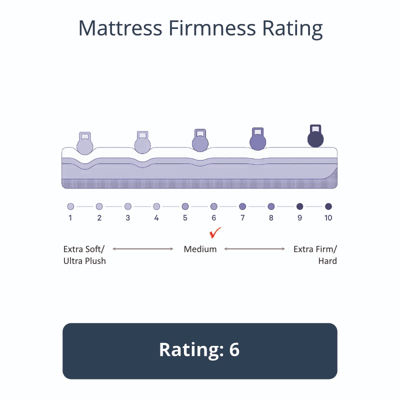Click the Extra Firm/ Hard label

click(315, 255)
